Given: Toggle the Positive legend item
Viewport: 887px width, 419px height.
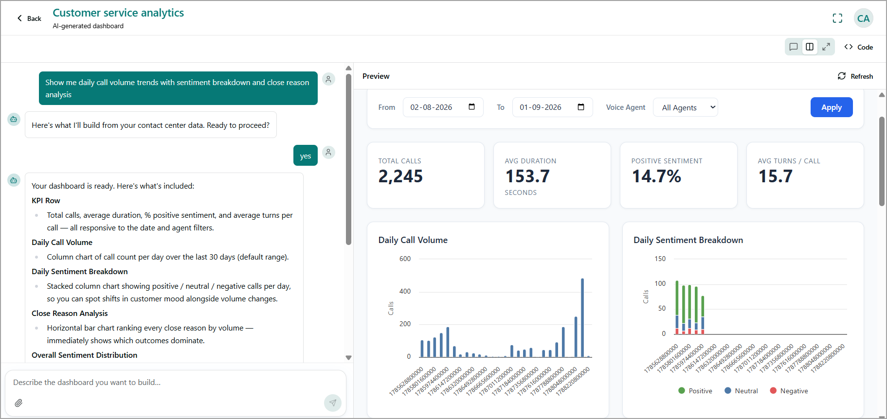Looking at the screenshot, I should pos(695,391).
